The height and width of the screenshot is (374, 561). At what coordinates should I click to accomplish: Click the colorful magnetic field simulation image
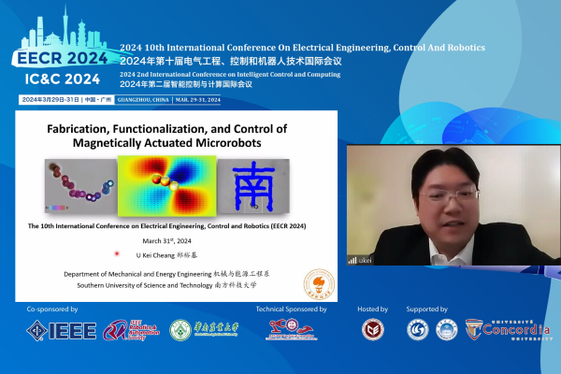[x=167, y=186]
